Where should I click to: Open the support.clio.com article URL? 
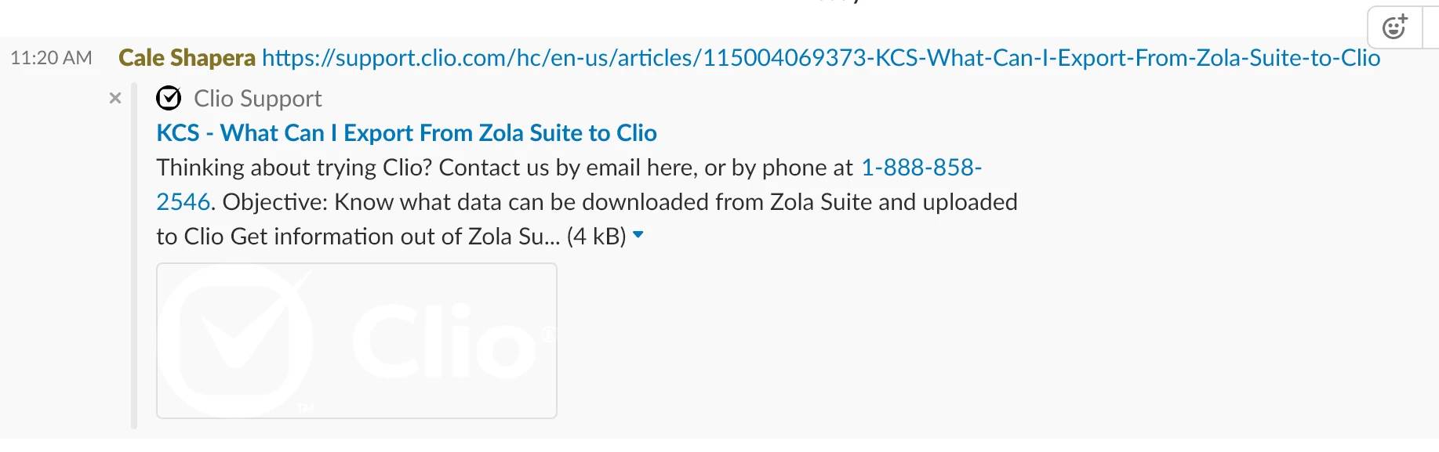coord(820,58)
